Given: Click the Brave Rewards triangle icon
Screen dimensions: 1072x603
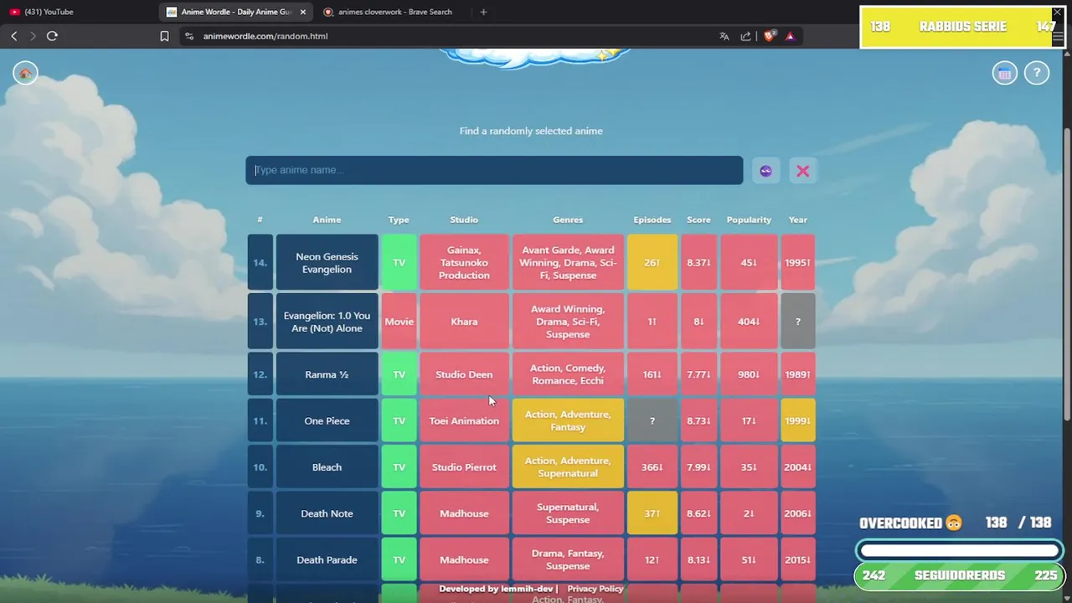Looking at the screenshot, I should 790,36.
